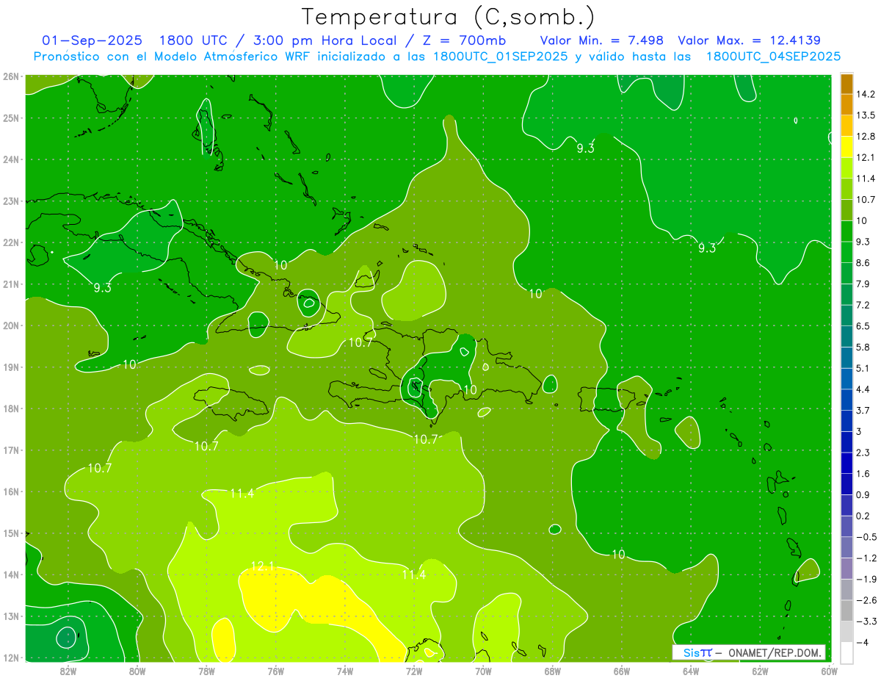Click the -0.5 value on the color scale
The image size is (881, 681).
pos(866,537)
